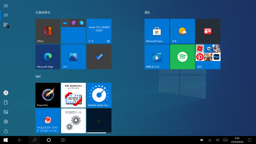
Task: Open the network tray icon
Action: click(x=210, y=140)
